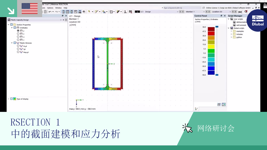Viewport: 267px width, 150px height.
Task: Click the undo arrow icon
Action: 50,12
